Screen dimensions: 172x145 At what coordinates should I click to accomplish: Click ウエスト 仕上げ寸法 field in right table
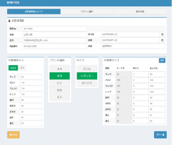pyautogui.click(x=157, y=86)
